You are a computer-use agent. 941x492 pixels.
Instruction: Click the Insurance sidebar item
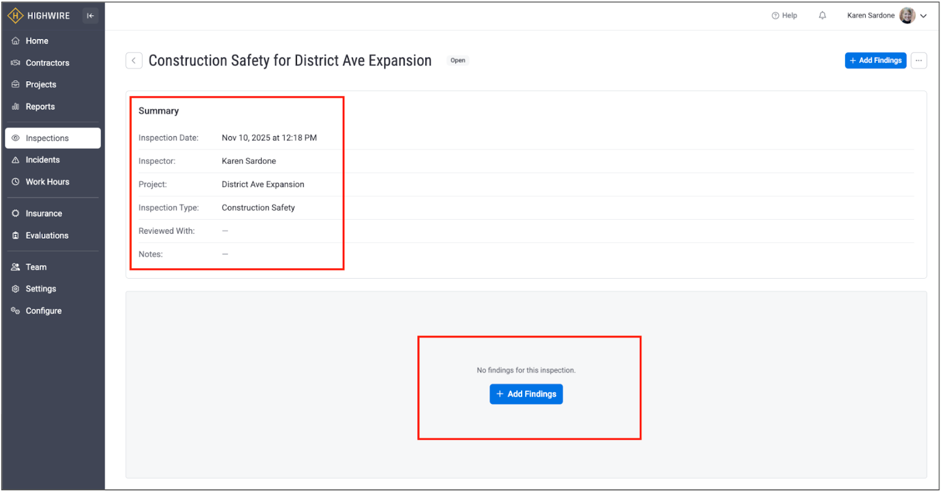coord(44,213)
